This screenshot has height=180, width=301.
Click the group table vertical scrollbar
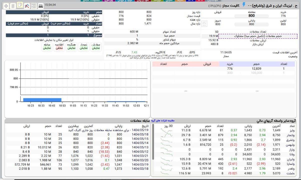[153, 142]
